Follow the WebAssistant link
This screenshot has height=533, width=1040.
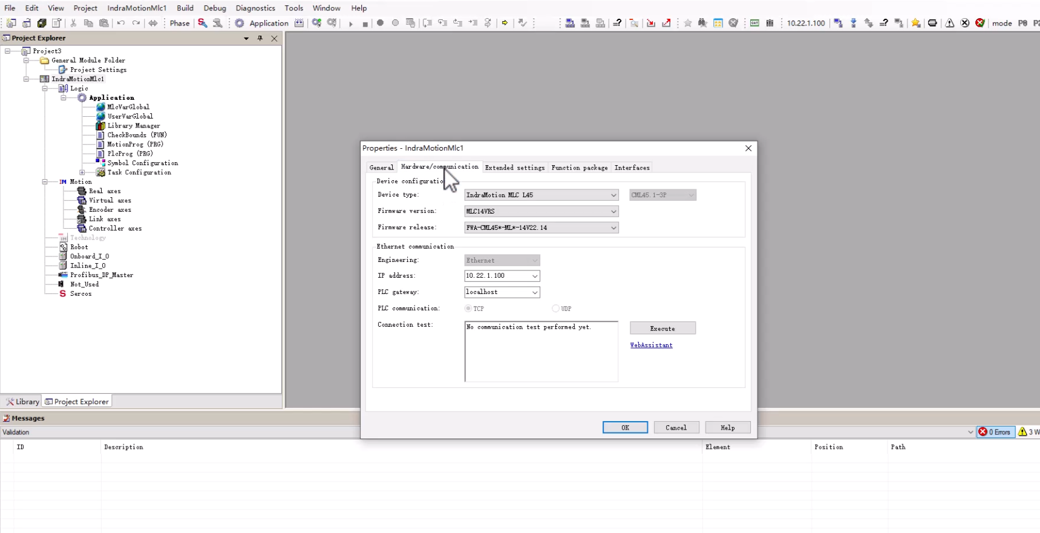pos(651,345)
